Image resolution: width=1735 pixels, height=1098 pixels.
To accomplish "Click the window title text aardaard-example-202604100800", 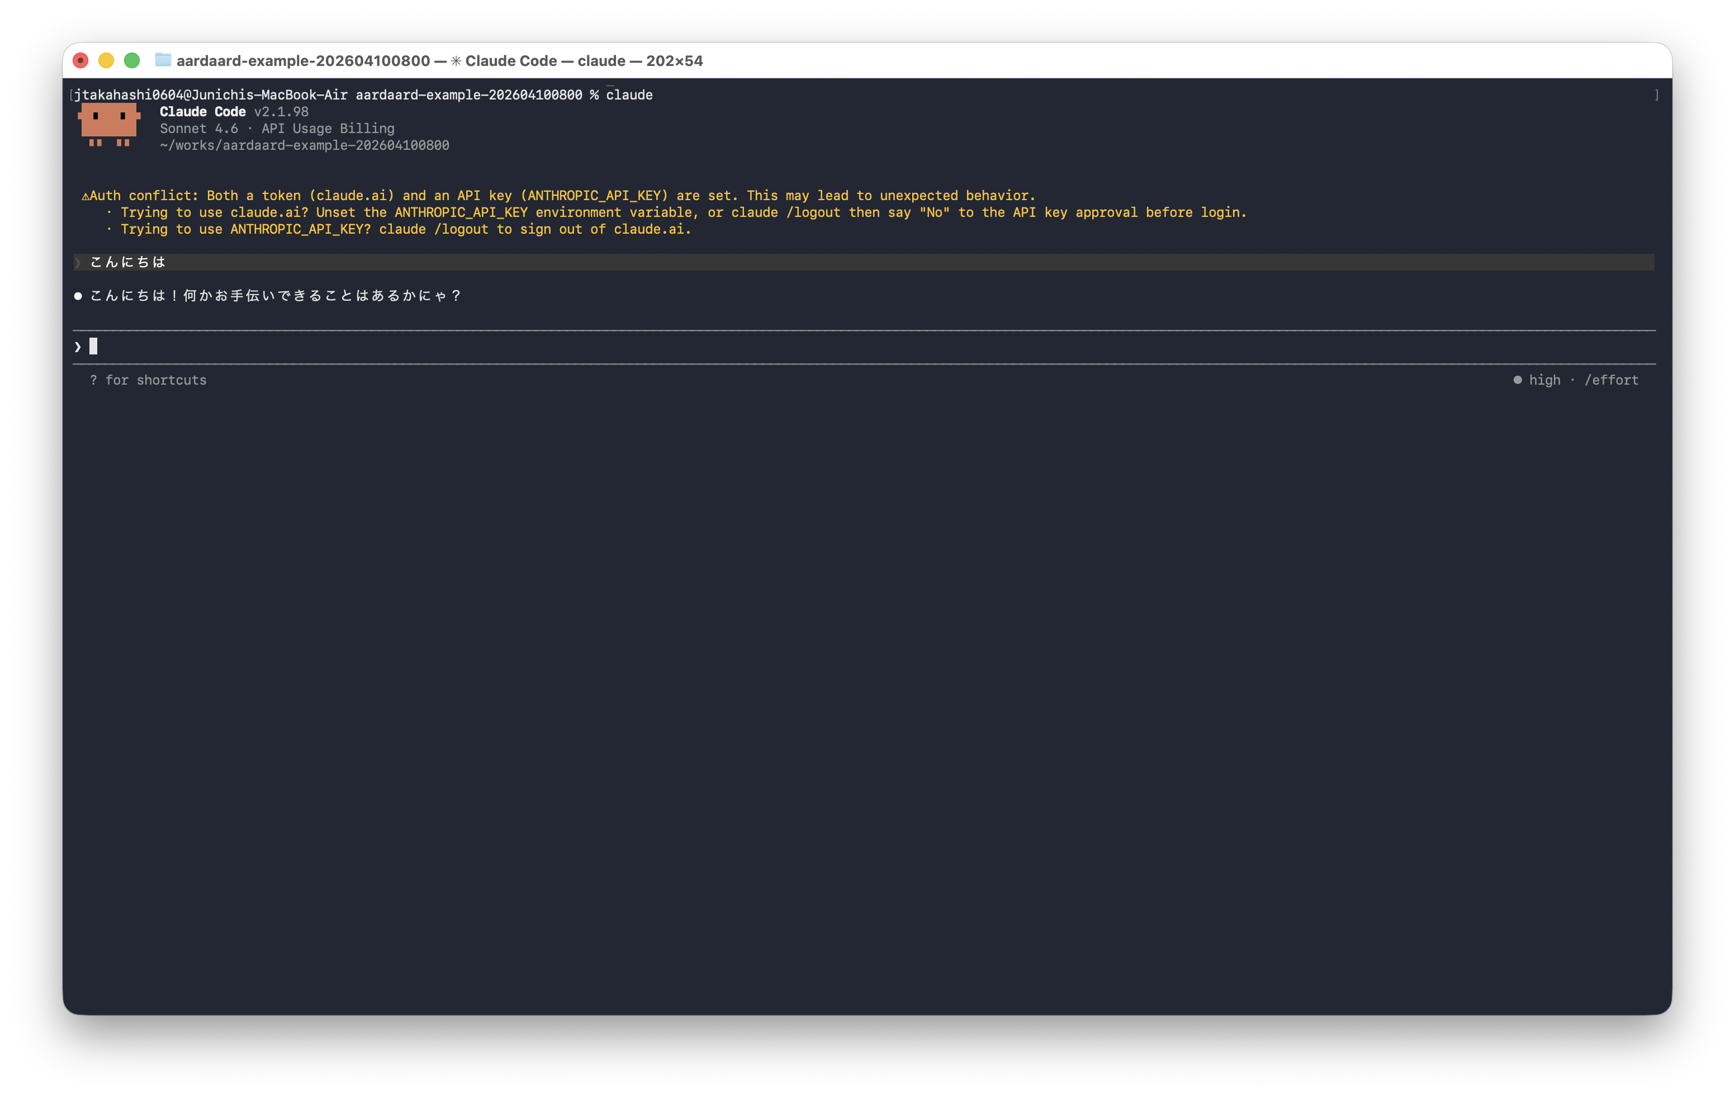I will point(304,61).
